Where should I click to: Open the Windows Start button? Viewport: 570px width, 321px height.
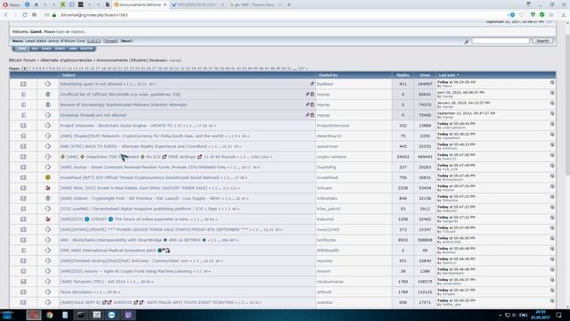pyautogui.click(x=7, y=315)
